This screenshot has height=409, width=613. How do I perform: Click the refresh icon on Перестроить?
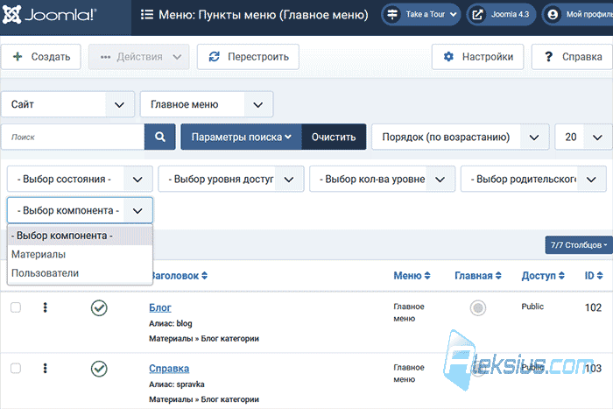(x=215, y=57)
